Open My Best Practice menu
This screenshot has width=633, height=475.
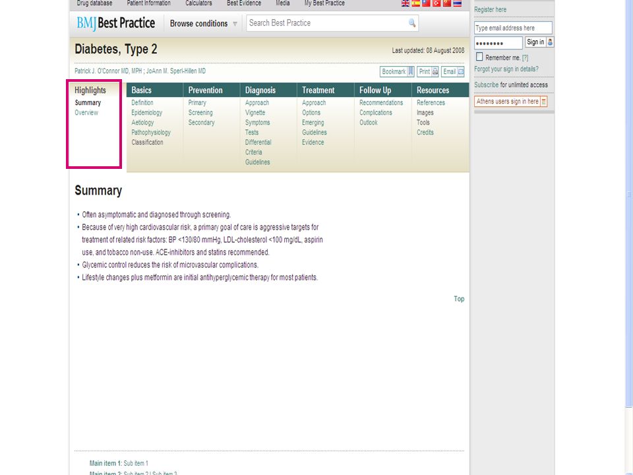324,3
